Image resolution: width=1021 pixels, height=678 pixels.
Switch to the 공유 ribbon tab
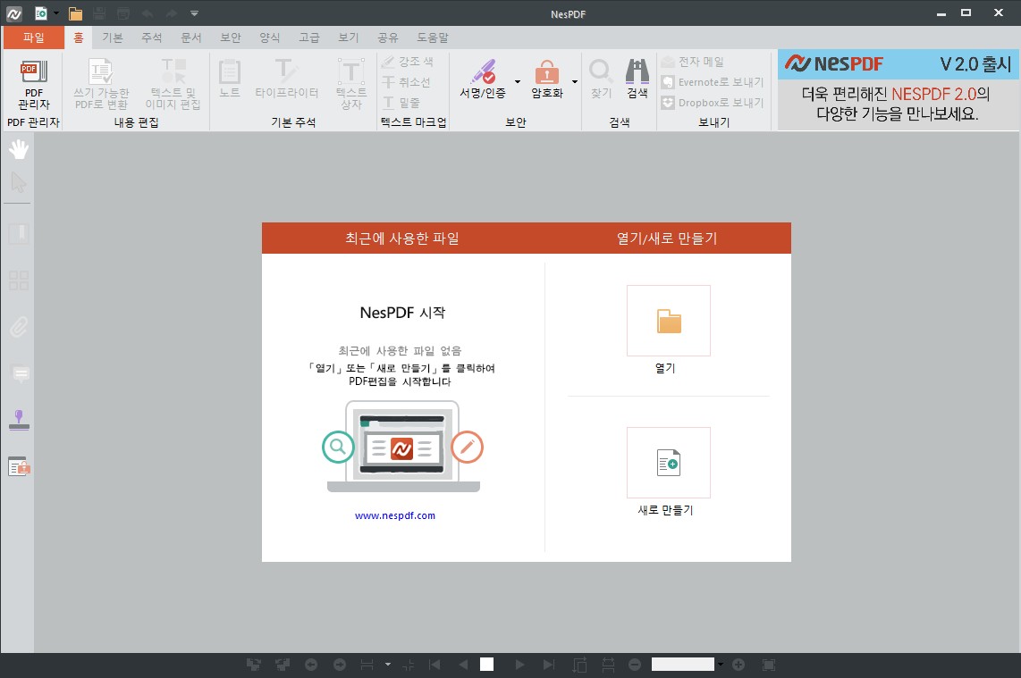click(x=387, y=38)
